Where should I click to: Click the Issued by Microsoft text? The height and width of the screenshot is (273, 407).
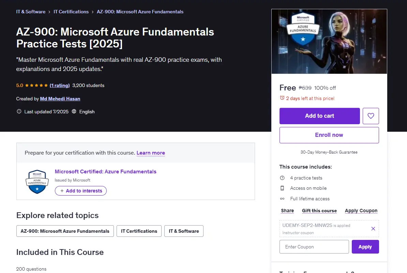click(x=72, y=180)
